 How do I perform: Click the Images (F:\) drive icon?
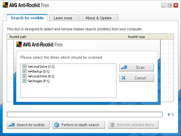click(29, 81)
